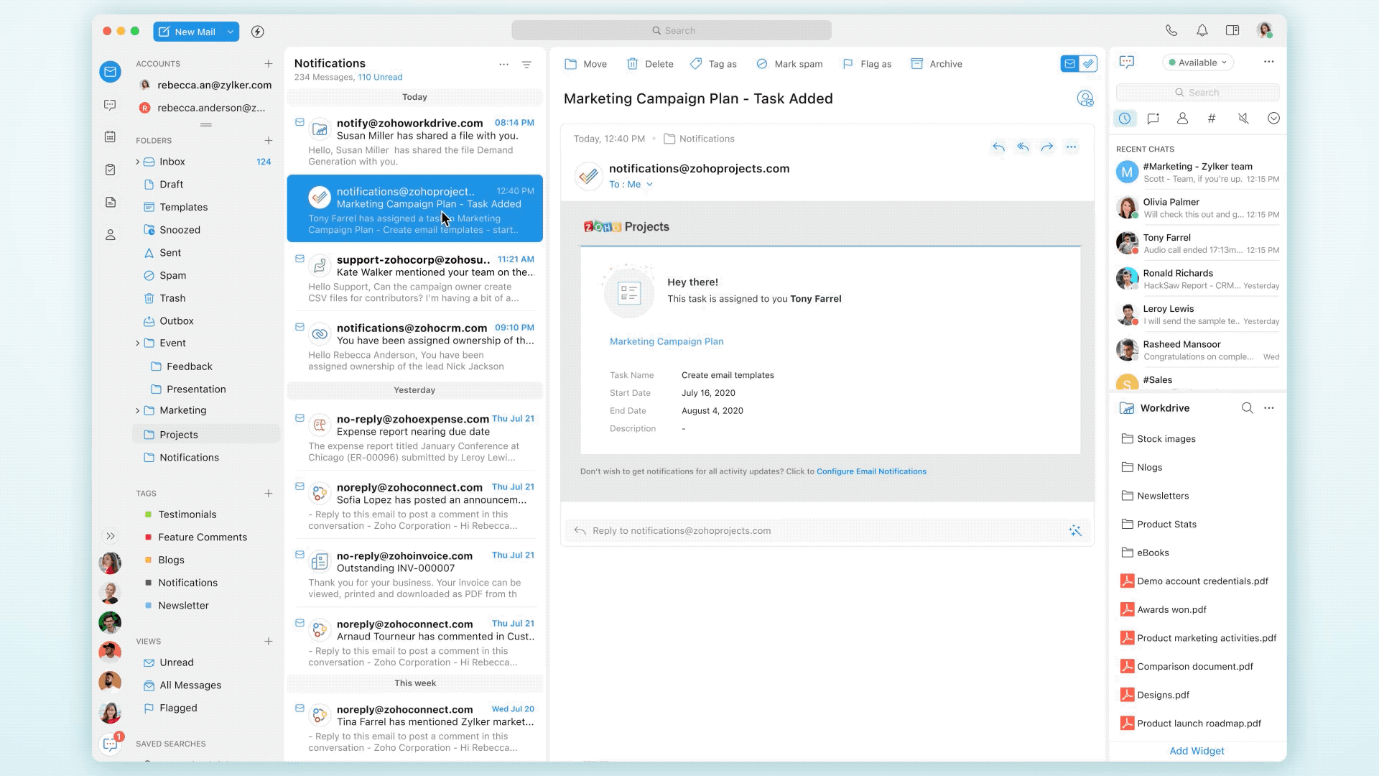
Task: Open the notification bell icon
Action: (x=1202, y=30)
